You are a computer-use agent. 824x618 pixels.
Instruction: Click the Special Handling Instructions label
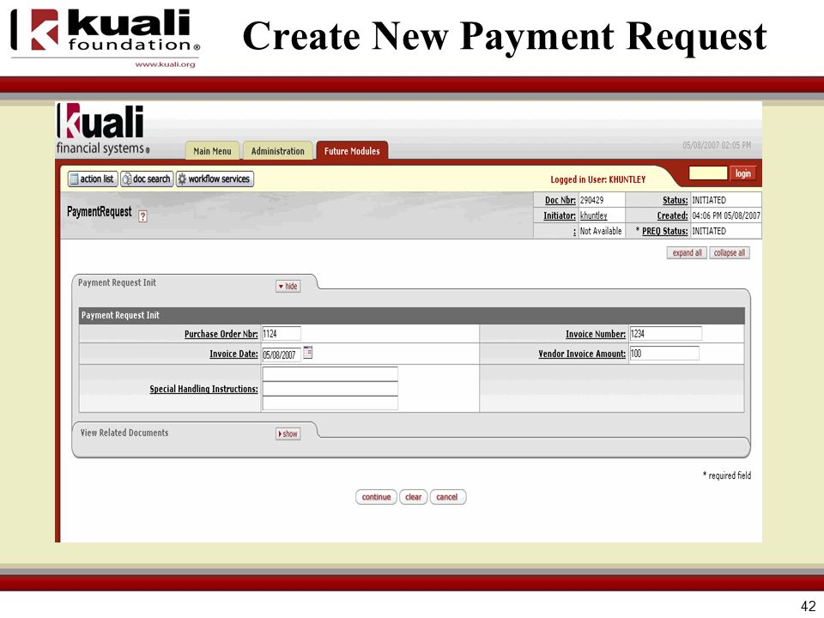click(204, 389)
